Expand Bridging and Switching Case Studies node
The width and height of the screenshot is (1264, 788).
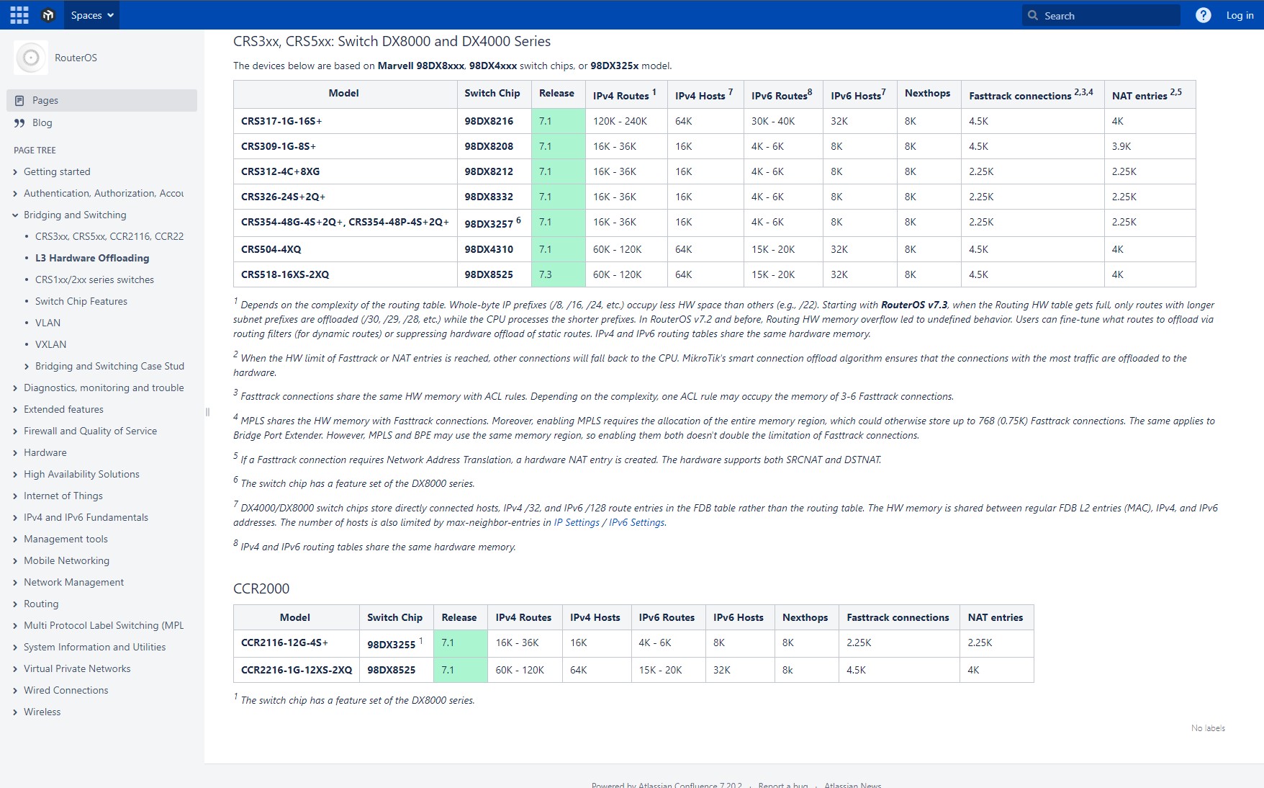click(x=27, y=367)
